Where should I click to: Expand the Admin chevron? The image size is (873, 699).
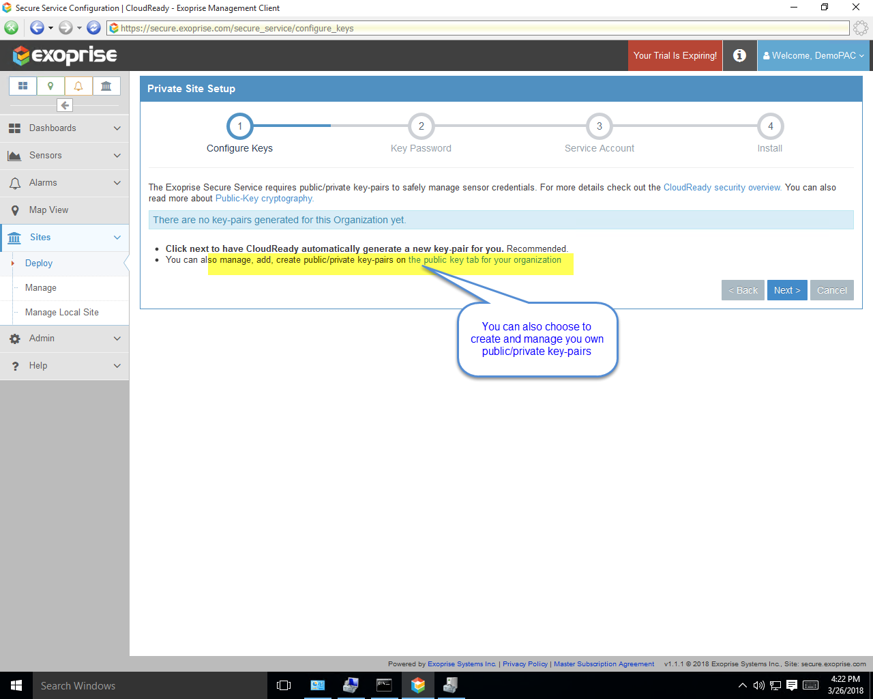pyautogui.click(x=117, y=339)
